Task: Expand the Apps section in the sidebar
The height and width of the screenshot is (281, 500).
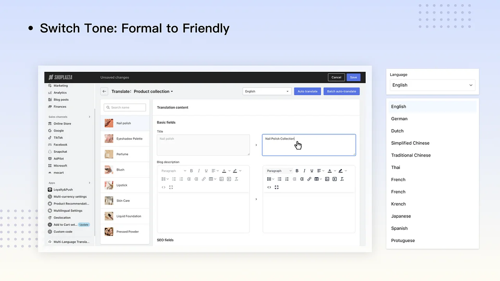Action: coord(89,182)
